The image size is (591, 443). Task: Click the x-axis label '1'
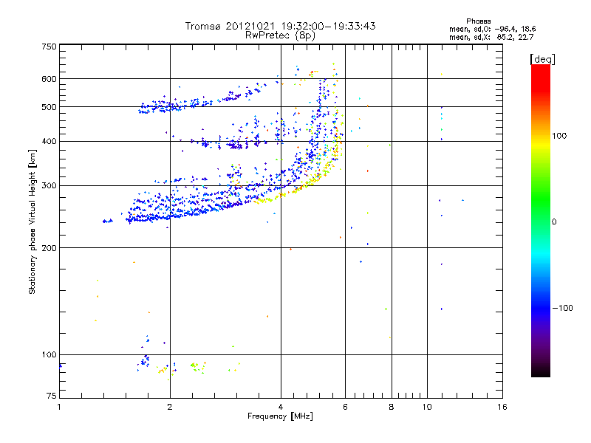[x=59, y=407]
